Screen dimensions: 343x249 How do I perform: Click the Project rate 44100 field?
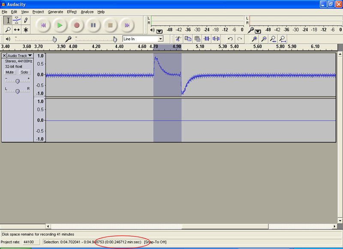point(31,242)
